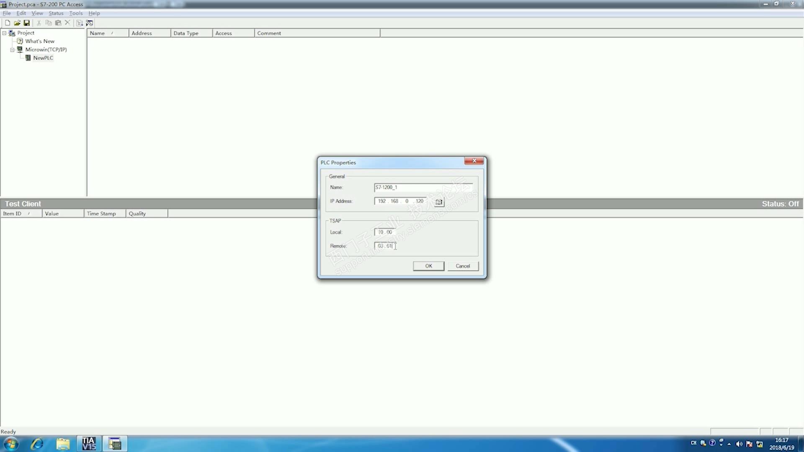Screen dimensions: 804x452
Task: Open the Tools menu
Action: 76,13
